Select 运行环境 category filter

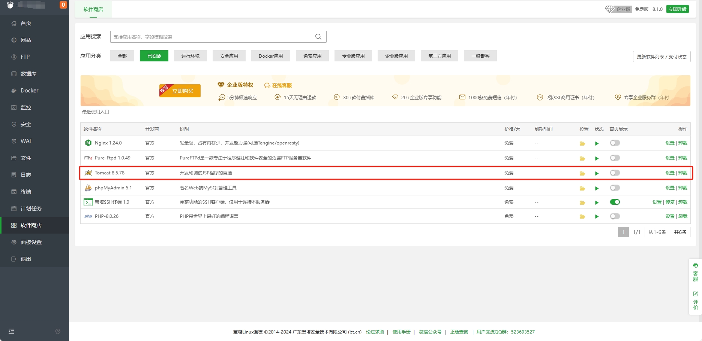190,56
